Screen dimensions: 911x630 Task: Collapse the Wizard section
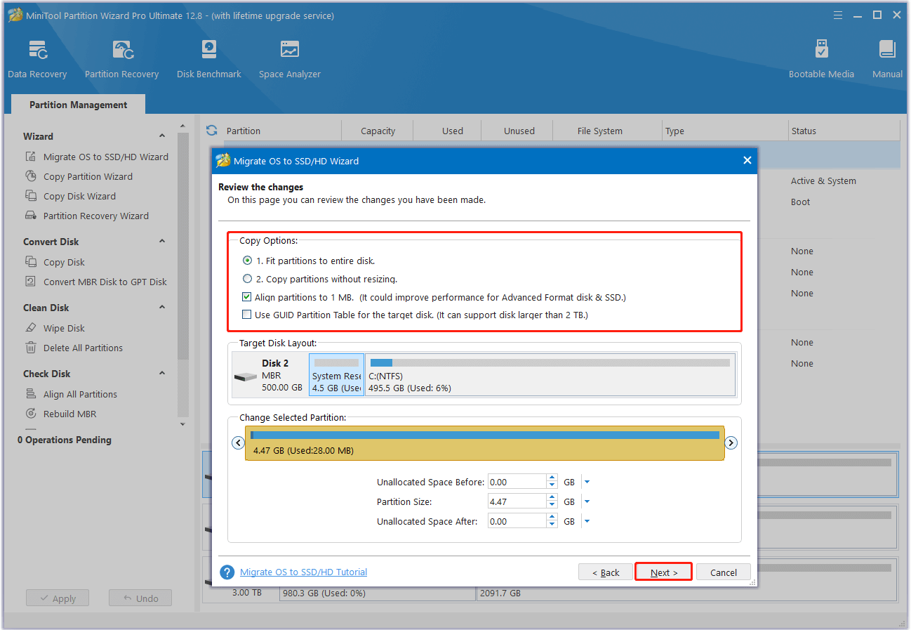tap(162, 136)
